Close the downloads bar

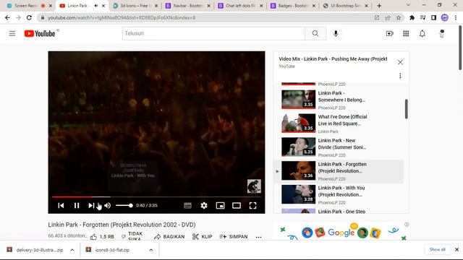click(456, 249)
